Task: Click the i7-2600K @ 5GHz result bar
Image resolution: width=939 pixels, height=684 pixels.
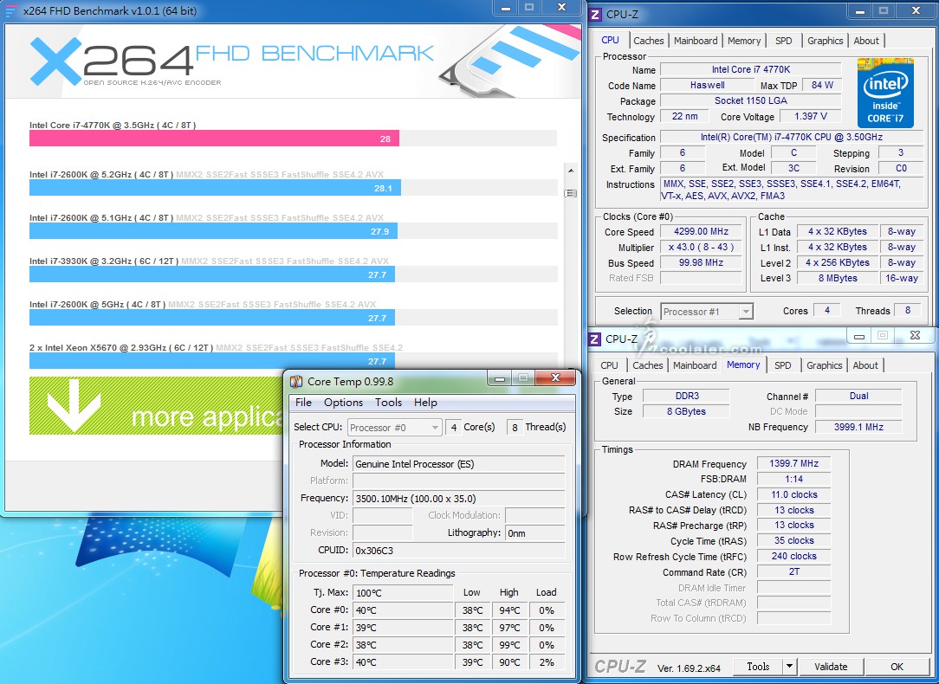Action: pyautogui.click(x=212, y=318)
